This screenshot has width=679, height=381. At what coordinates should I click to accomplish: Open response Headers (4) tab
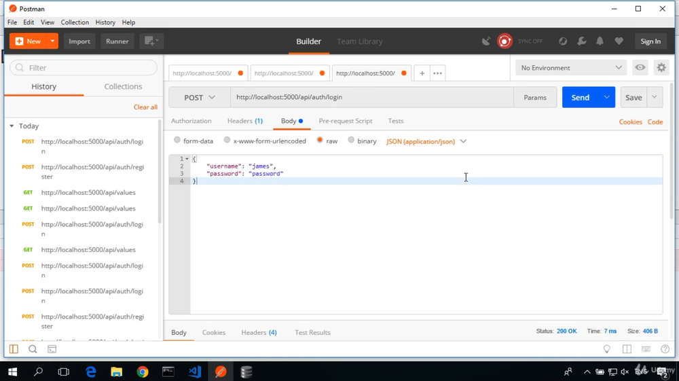coord(259,333)
